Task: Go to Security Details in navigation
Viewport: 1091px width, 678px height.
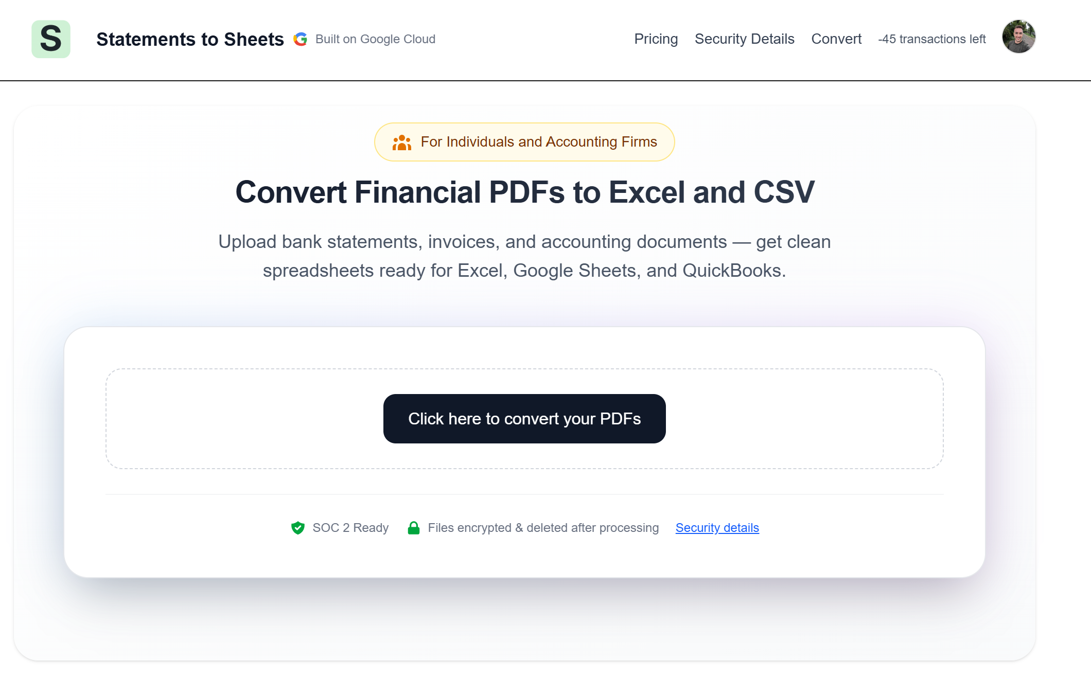Action: coord(744,39)
